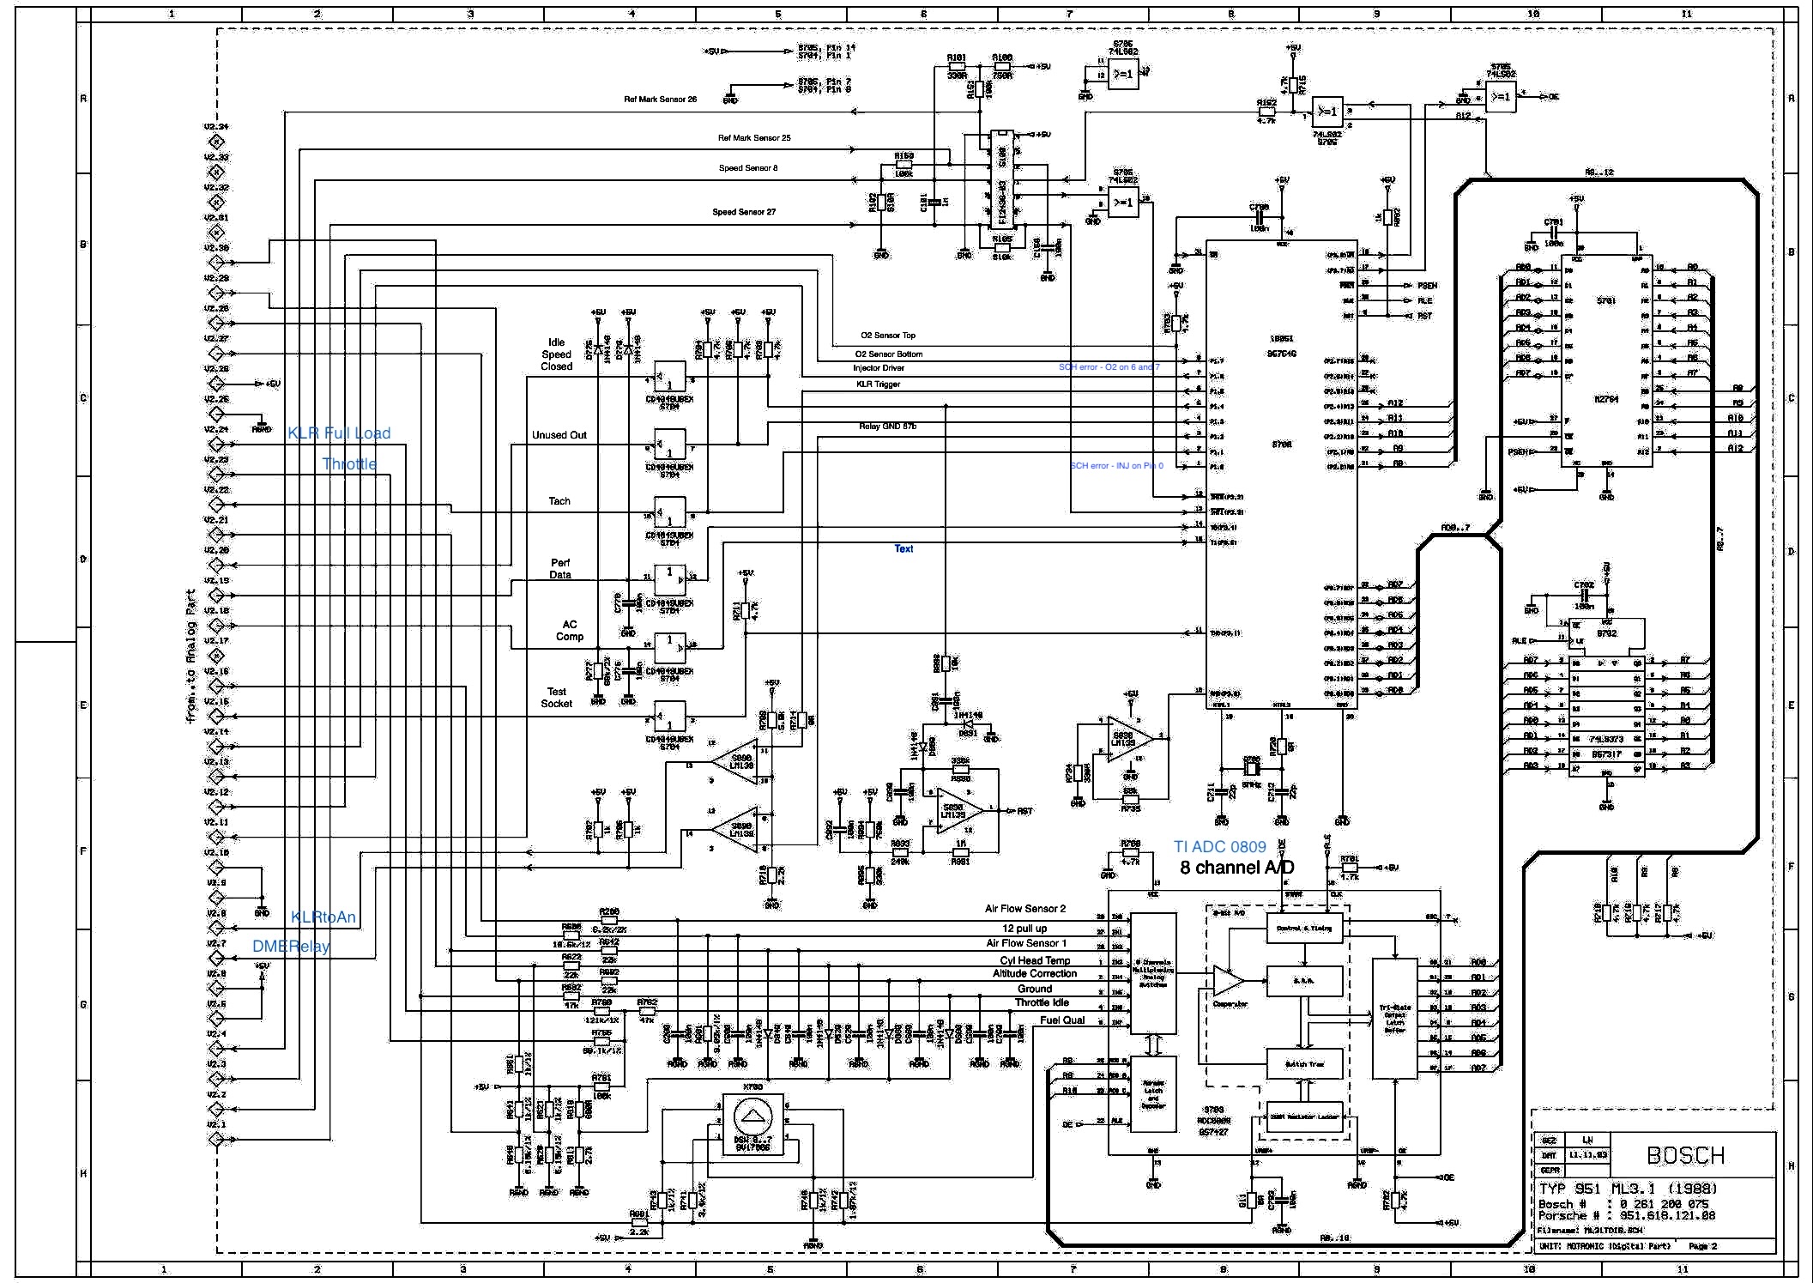This screenshot has height=1283, width=1813.
Task: Click the 'Ref Mark Sensor 25' label
Action: (754, 137)
